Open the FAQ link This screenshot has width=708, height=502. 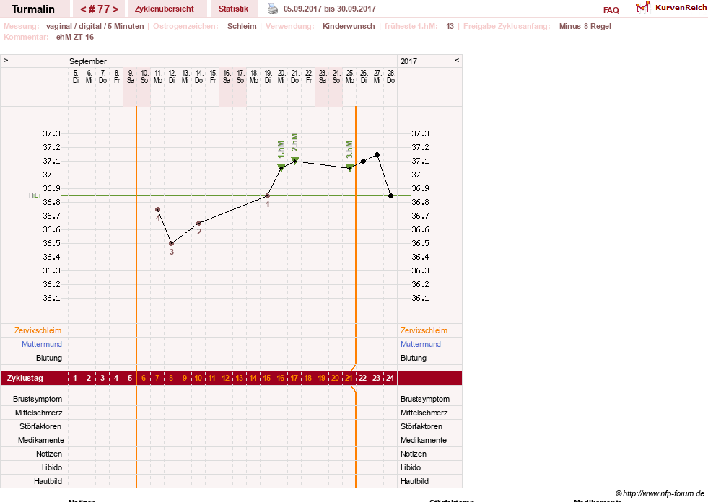[x=611, y=10]
